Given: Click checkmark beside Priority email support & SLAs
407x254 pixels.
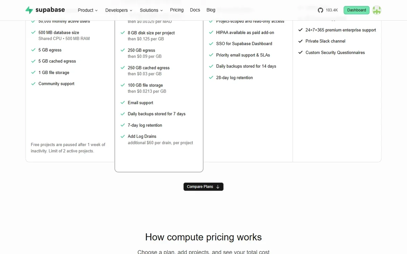Looking at the screenshot, I should (x=211, y=55).
